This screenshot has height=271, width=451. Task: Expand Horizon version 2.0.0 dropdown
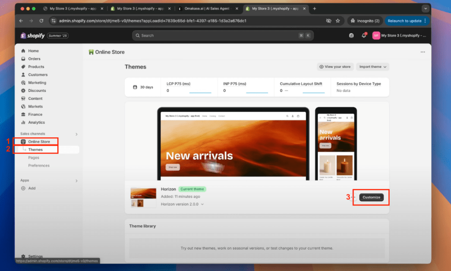pos(202,204)
